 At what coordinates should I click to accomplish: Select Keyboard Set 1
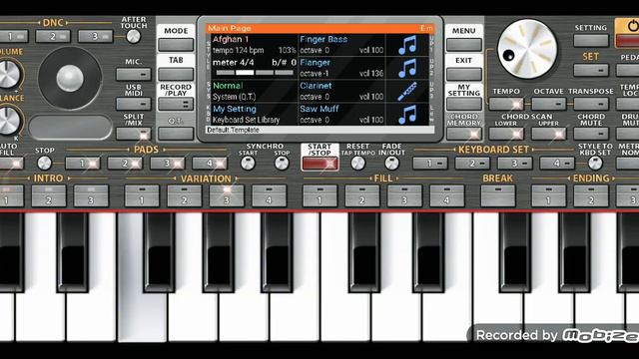[430, 164]
